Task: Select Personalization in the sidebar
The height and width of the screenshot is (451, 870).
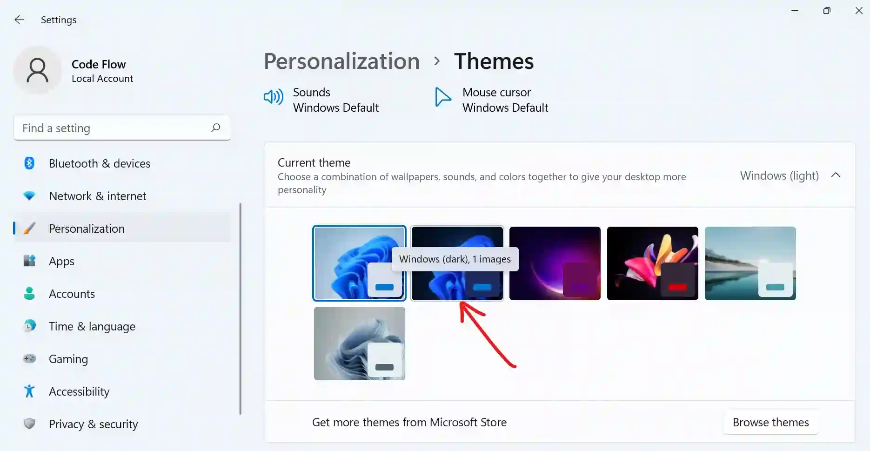Action: 122,229
